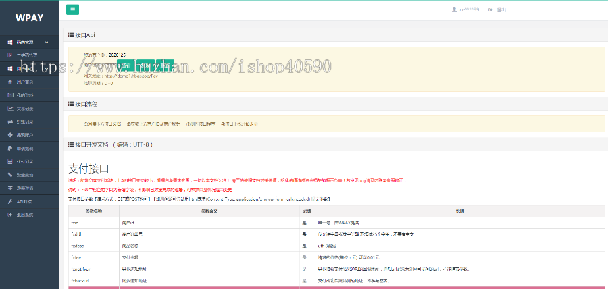Click first green button in 接口Api panel
Screen dimensions: 608x289
point(126,65)
